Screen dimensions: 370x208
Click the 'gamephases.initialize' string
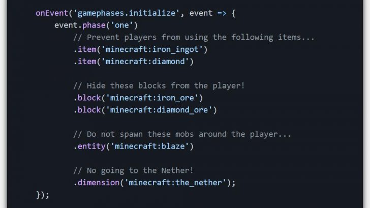point(126,13)
